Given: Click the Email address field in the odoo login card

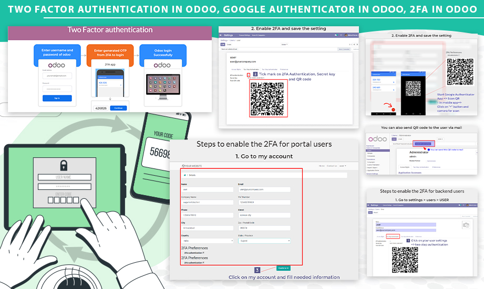Looking at the screenshot, I should click(57, 76).
